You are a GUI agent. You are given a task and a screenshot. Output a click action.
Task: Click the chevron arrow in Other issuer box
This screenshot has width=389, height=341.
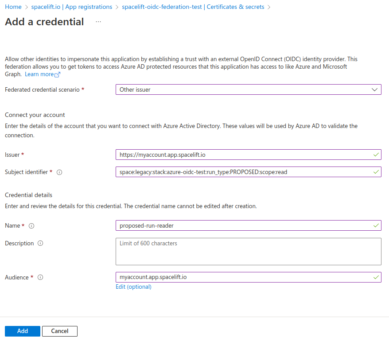373,89
